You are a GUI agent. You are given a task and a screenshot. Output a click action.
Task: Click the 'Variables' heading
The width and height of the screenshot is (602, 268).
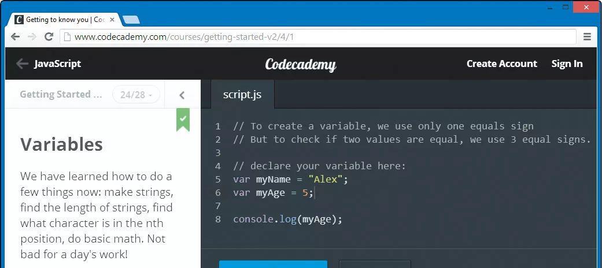tap(61, 144)
